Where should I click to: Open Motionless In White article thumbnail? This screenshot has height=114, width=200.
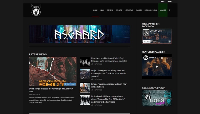click(x=85, y=100)
